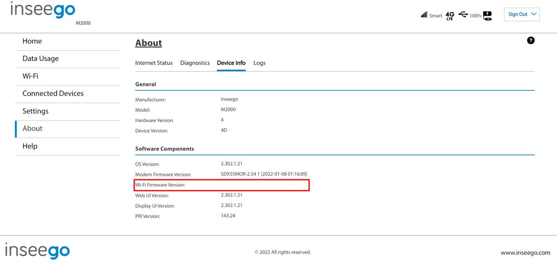Click Model value M2000

click(228, 109)
